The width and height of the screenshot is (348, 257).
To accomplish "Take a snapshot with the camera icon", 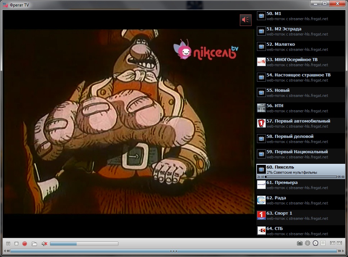I will (300, 243).
